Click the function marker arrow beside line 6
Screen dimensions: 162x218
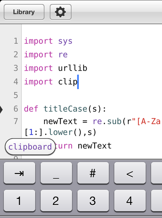(x=1, y=110)
